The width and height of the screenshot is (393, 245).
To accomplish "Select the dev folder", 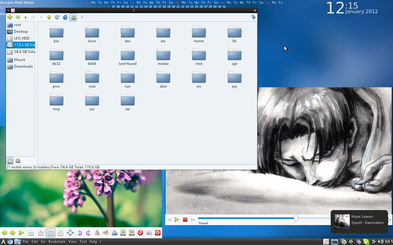I will (128, 34).
